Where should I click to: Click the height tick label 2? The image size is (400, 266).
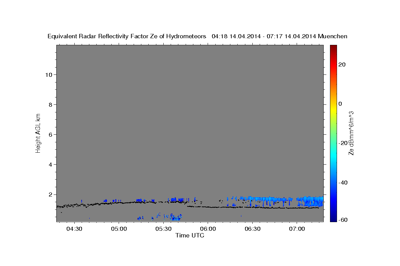click(51, 194)
